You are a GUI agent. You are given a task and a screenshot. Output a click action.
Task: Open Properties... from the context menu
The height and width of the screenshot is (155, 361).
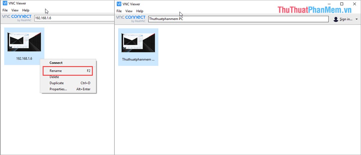pos(68,89)
